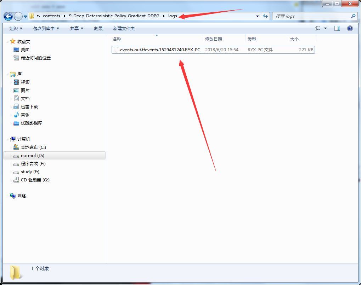Open the 组织 dropdown menu
Image resolution: width=361 pixels, height=285 pixels.
pyautogui.click(x=16, y=29)
